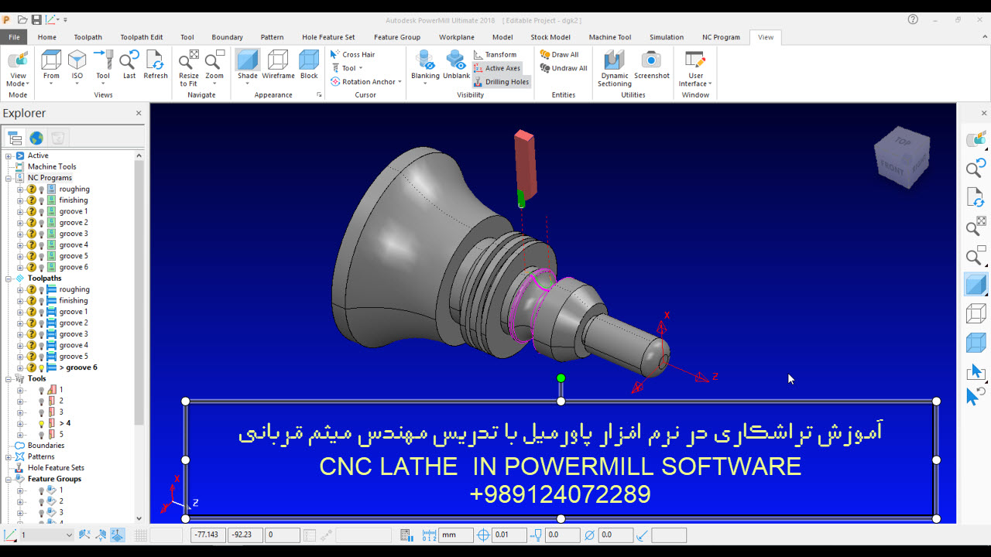
Task: Toggle Drilling Holes visibility
Action: 501,81
